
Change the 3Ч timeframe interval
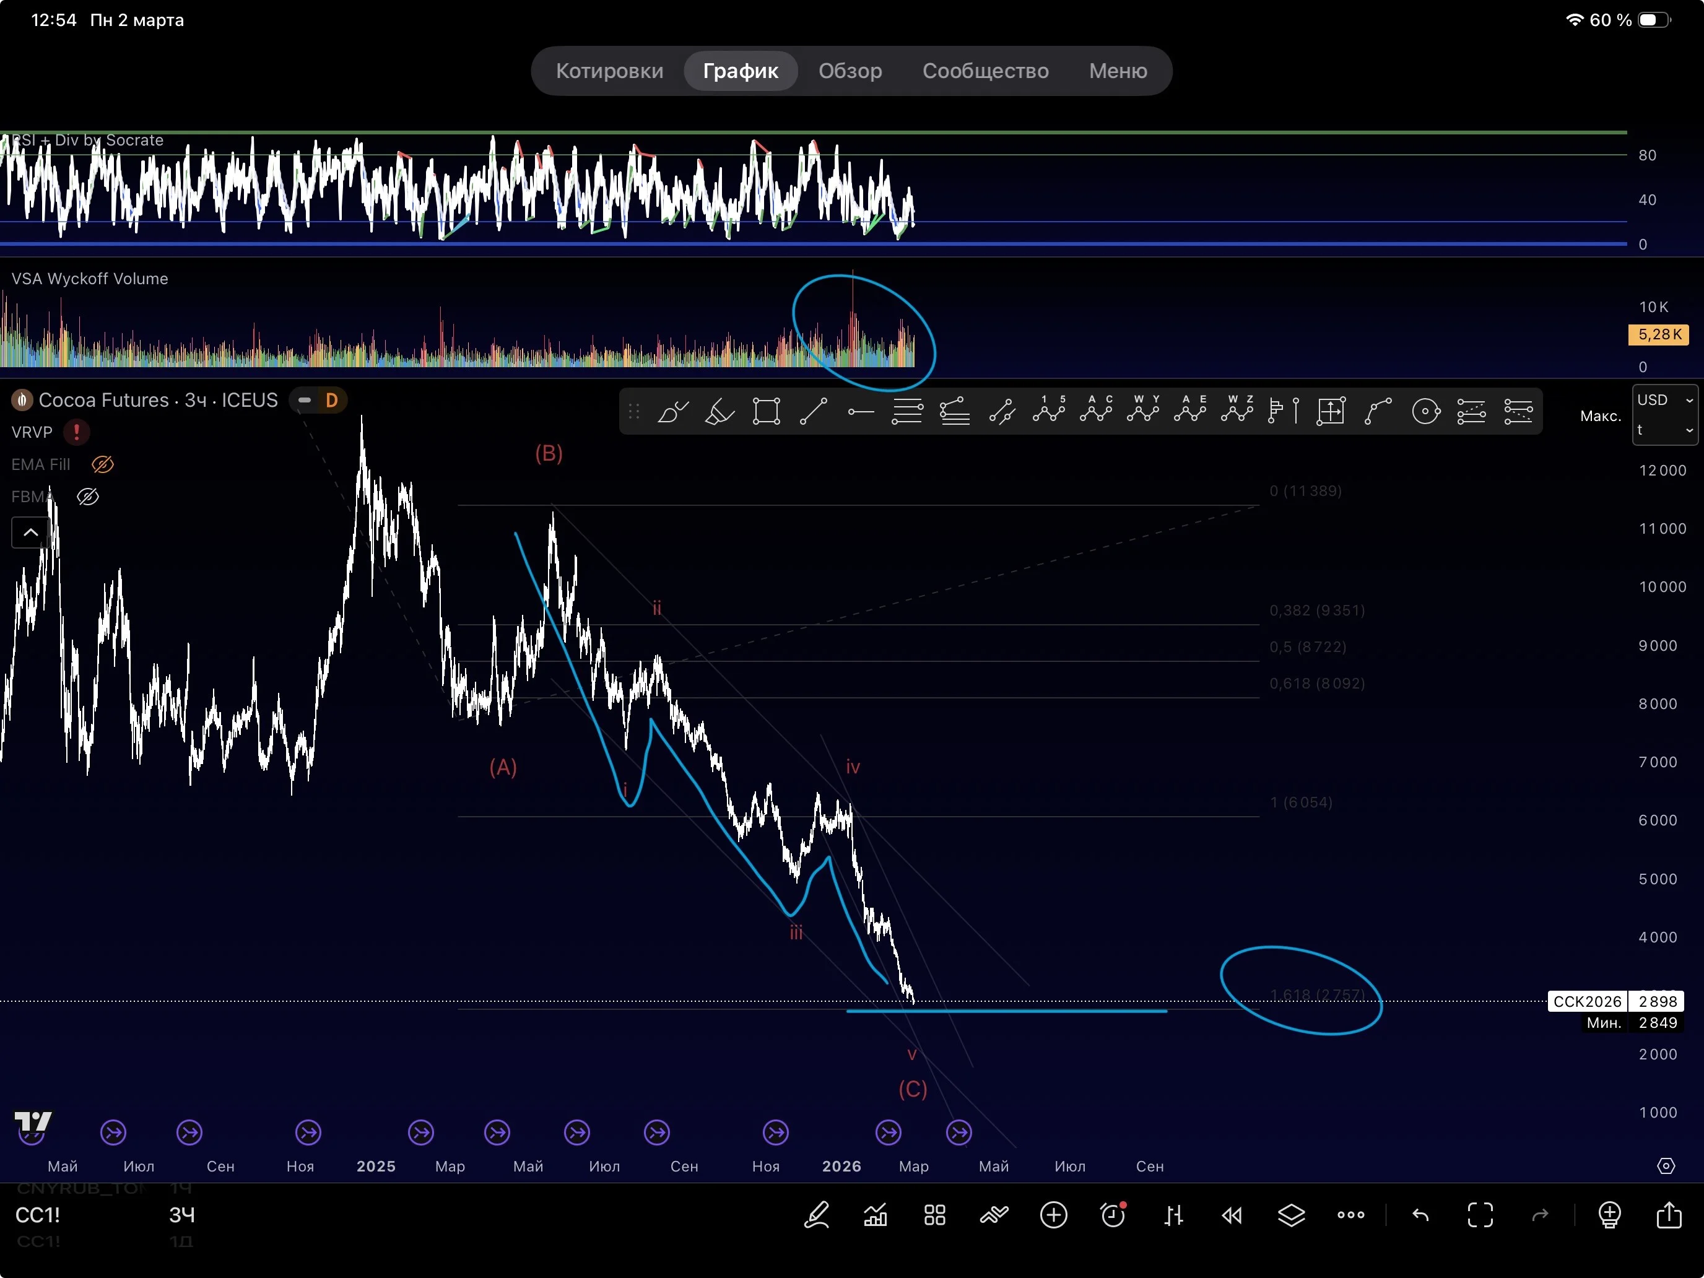tap(182, 1215)
